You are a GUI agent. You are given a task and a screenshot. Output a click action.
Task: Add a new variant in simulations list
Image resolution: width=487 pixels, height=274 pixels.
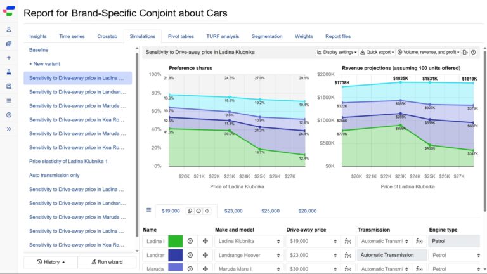(x=44, y=64)
